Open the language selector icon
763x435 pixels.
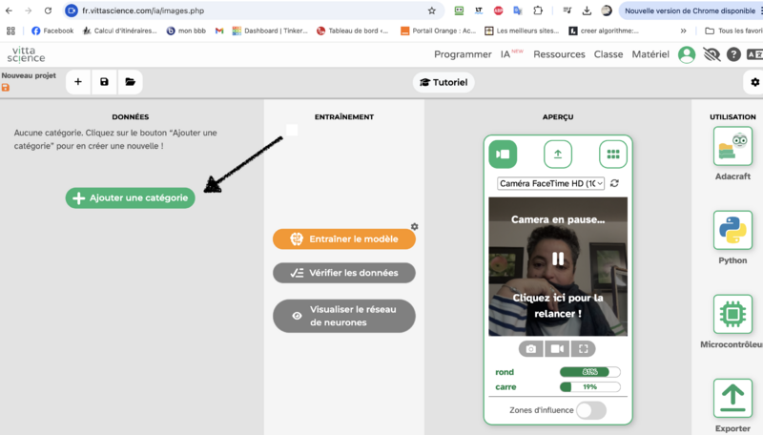[755, 54]
